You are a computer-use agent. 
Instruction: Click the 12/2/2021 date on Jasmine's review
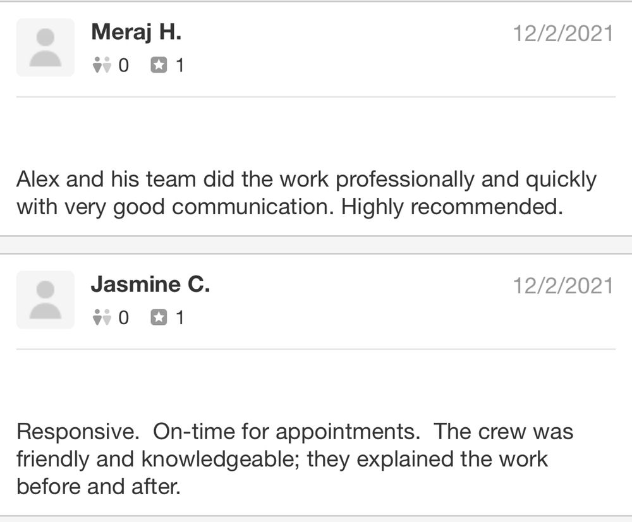click(562, 286)
